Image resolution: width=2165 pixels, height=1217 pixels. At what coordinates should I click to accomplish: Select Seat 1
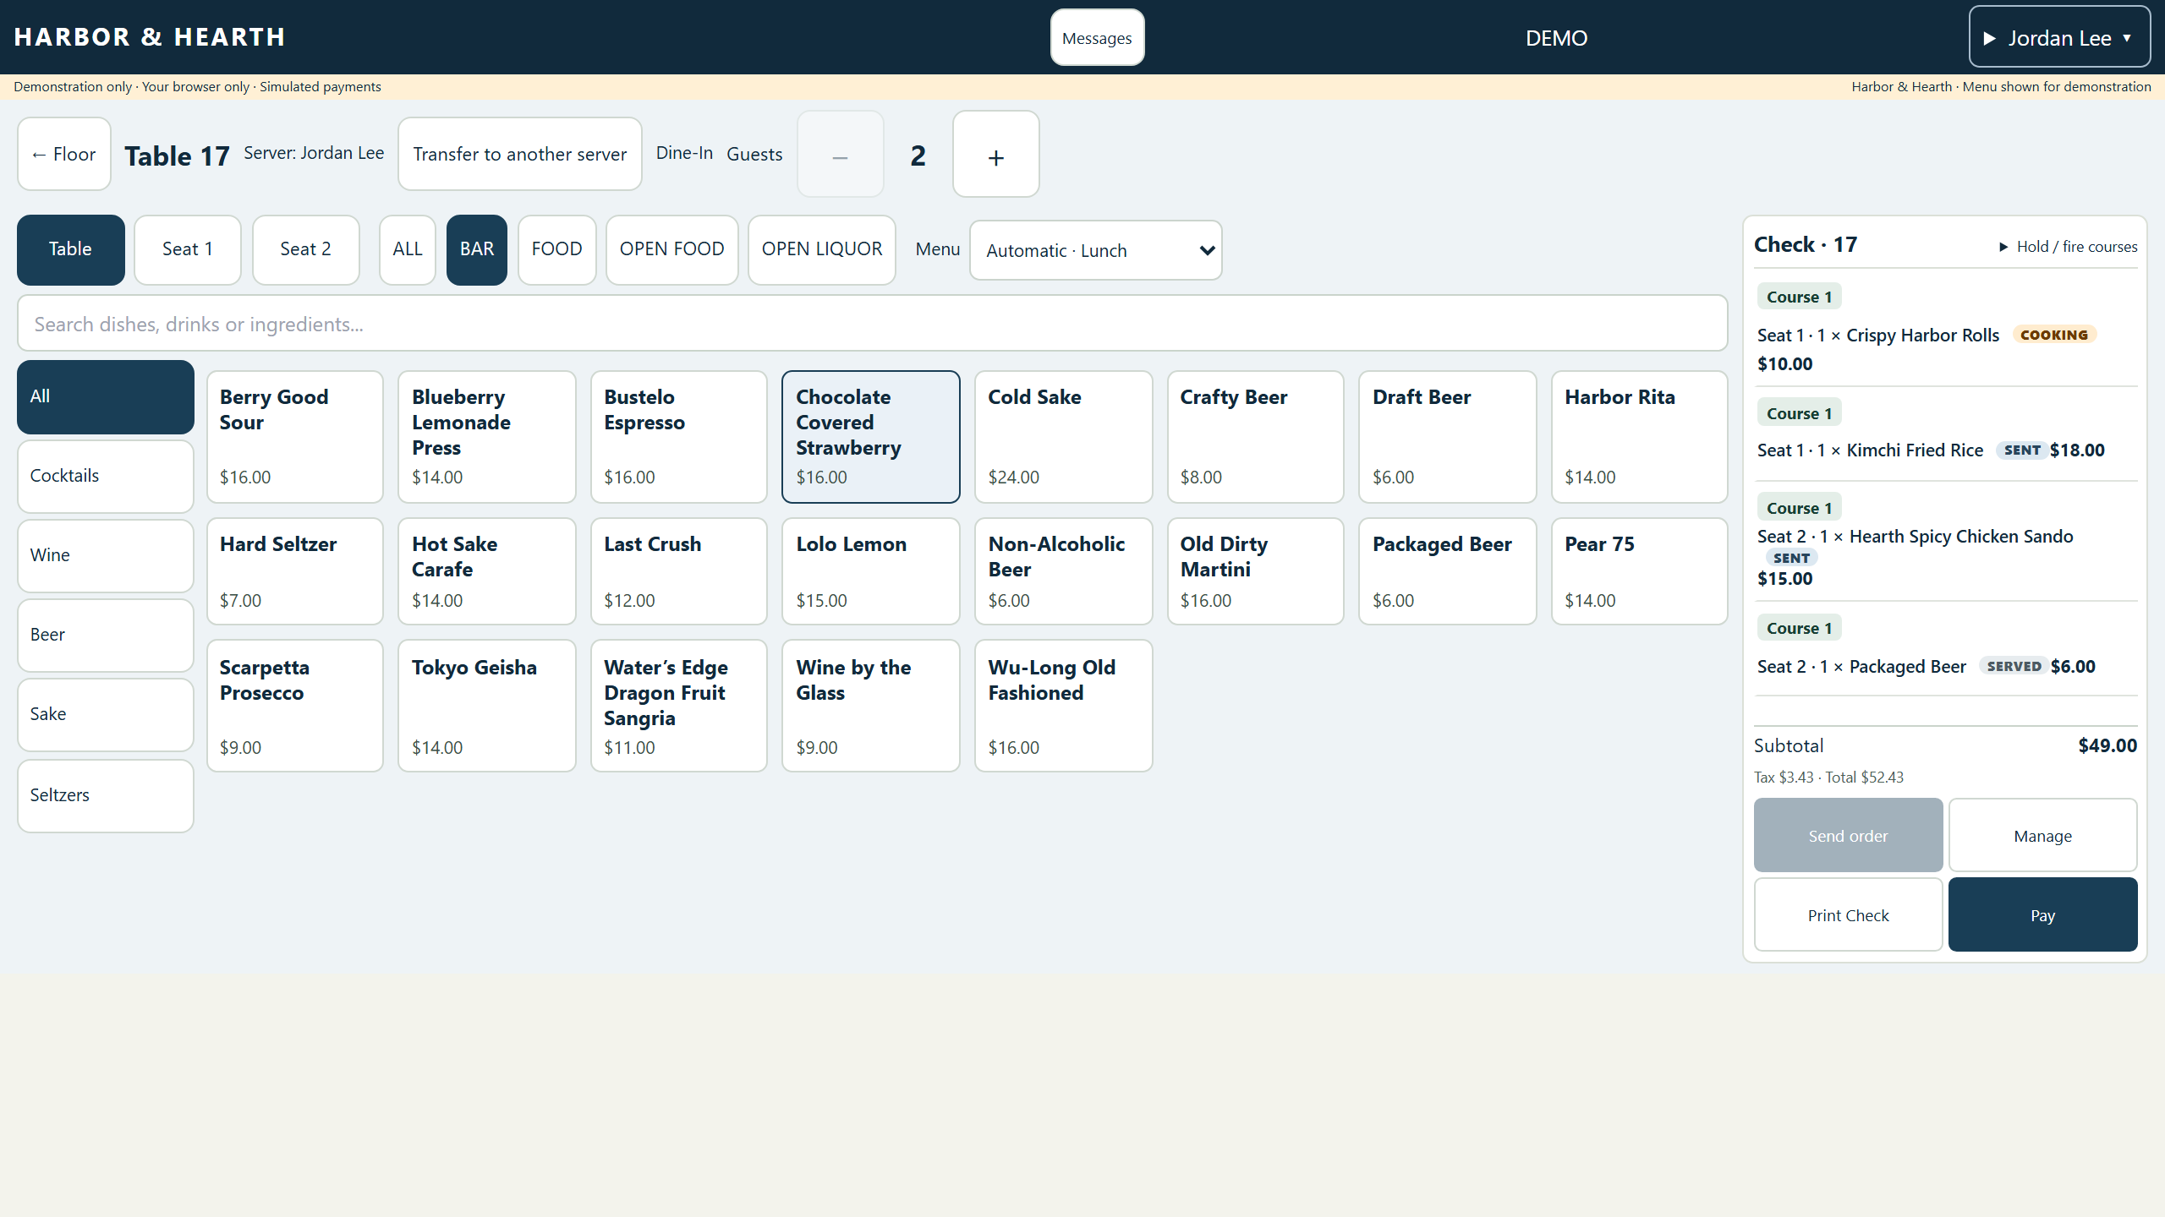188,249
